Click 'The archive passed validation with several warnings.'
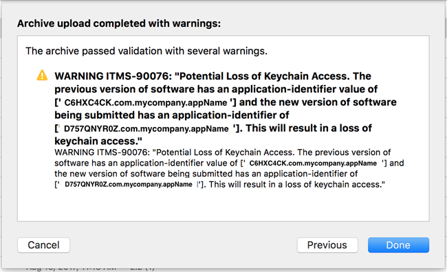The image size is (447, 272). pos(146,51)
